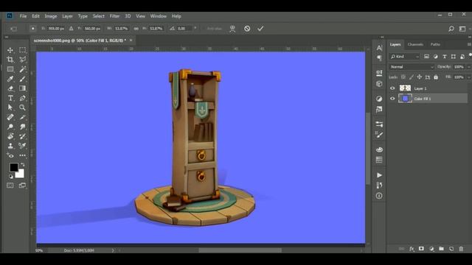
Task: Reset to default black and white colors
Action: [x=11, y=177]
